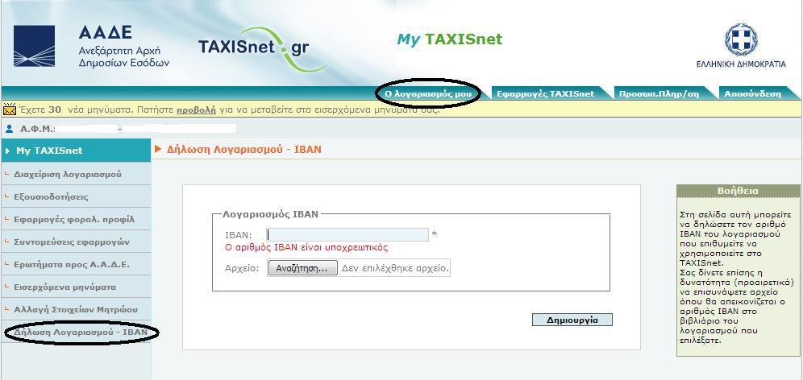Open Εισερχόμενα μηνύματα in sidebar
This screenshot has width=803, height=380.
click(x=76, y=287)
